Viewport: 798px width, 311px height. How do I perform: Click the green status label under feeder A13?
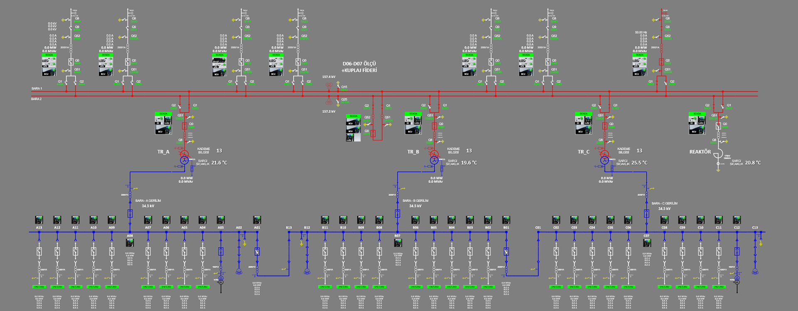click(x=39, y=287)
